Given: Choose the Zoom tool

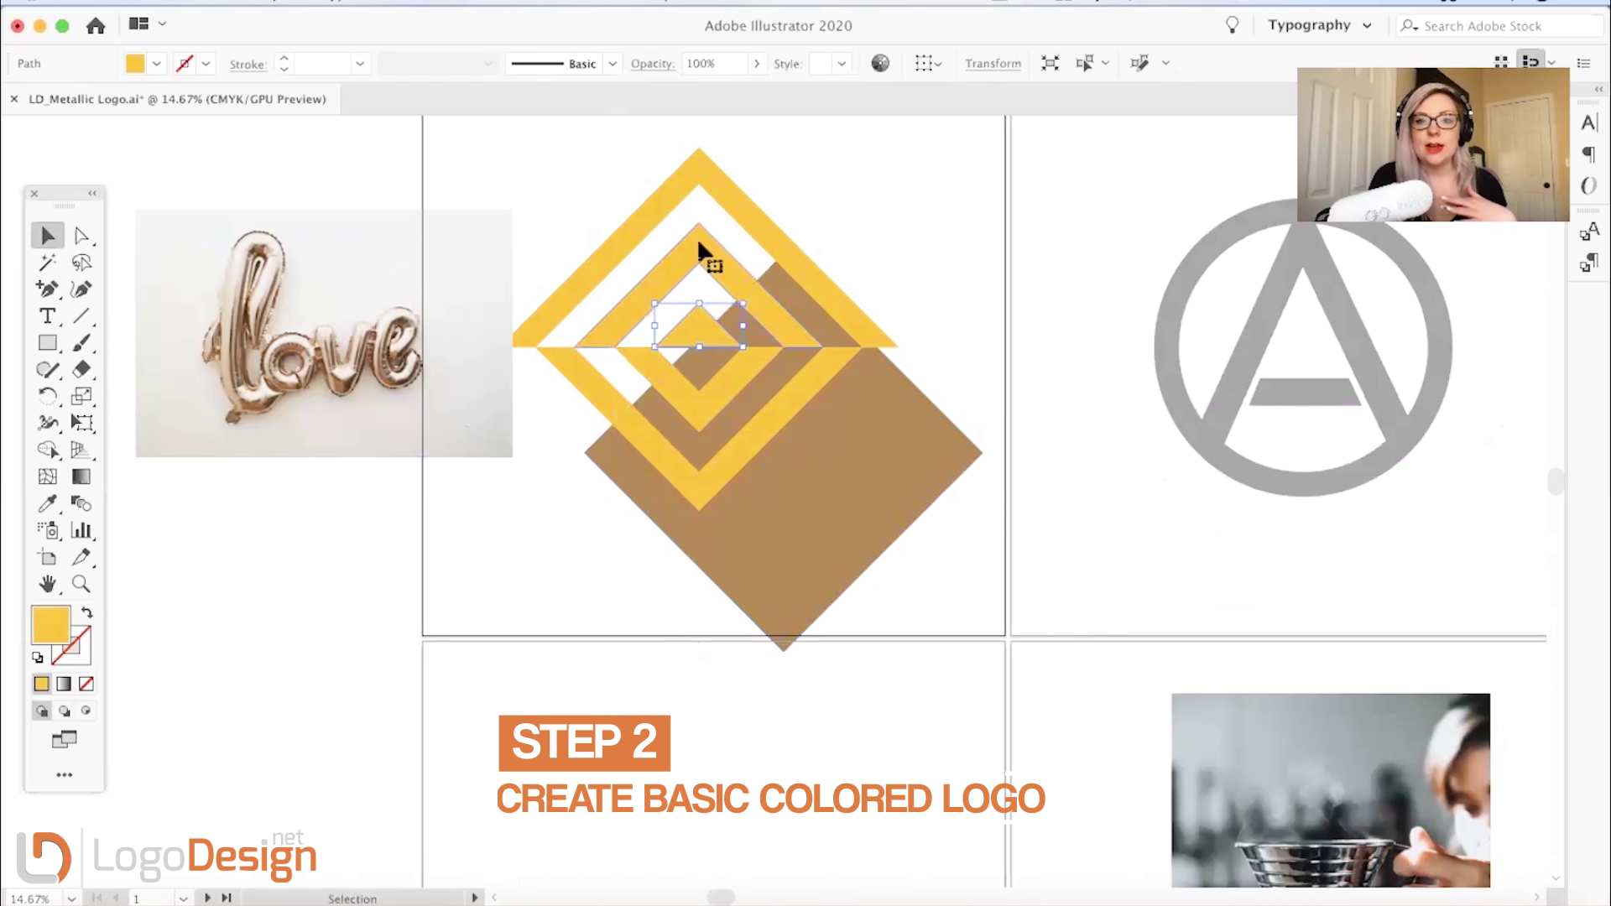Looking at the screenshot, I should tap(81, 585).
